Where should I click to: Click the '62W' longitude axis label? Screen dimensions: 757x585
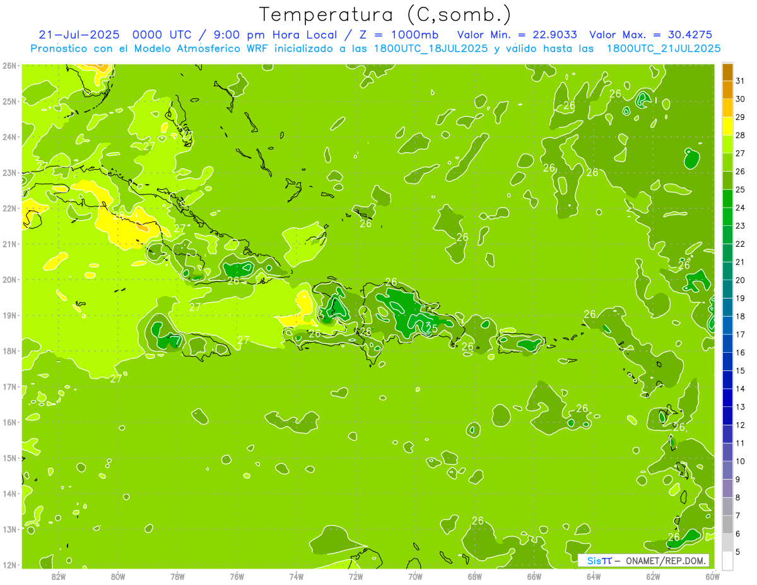pos(653,576)
